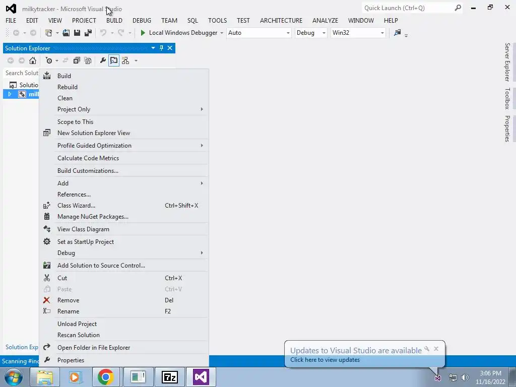Click the volume speaker tray icon
The width and height of the screenshot is (516, 387).
point(465,377)
